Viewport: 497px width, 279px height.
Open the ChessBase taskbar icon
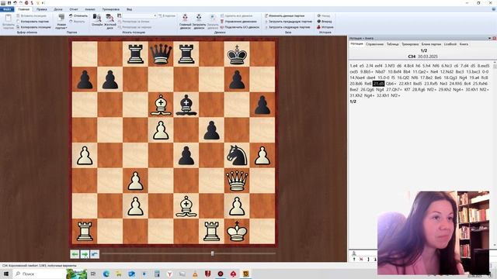pos(246,274)
